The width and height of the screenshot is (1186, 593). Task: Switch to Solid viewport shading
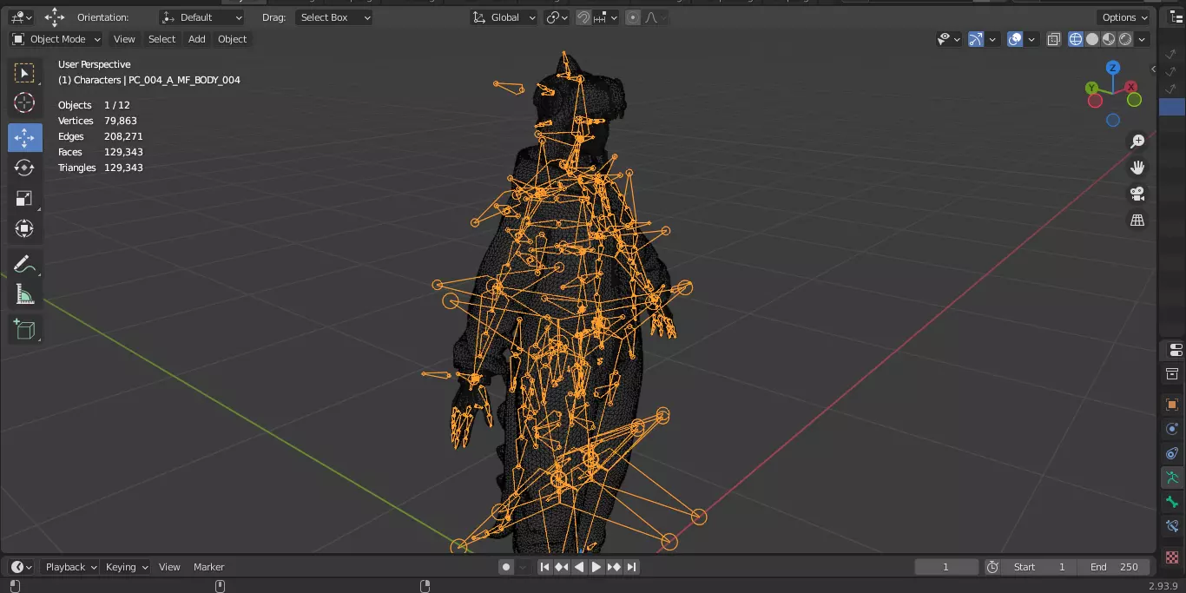pos(1092,39)
